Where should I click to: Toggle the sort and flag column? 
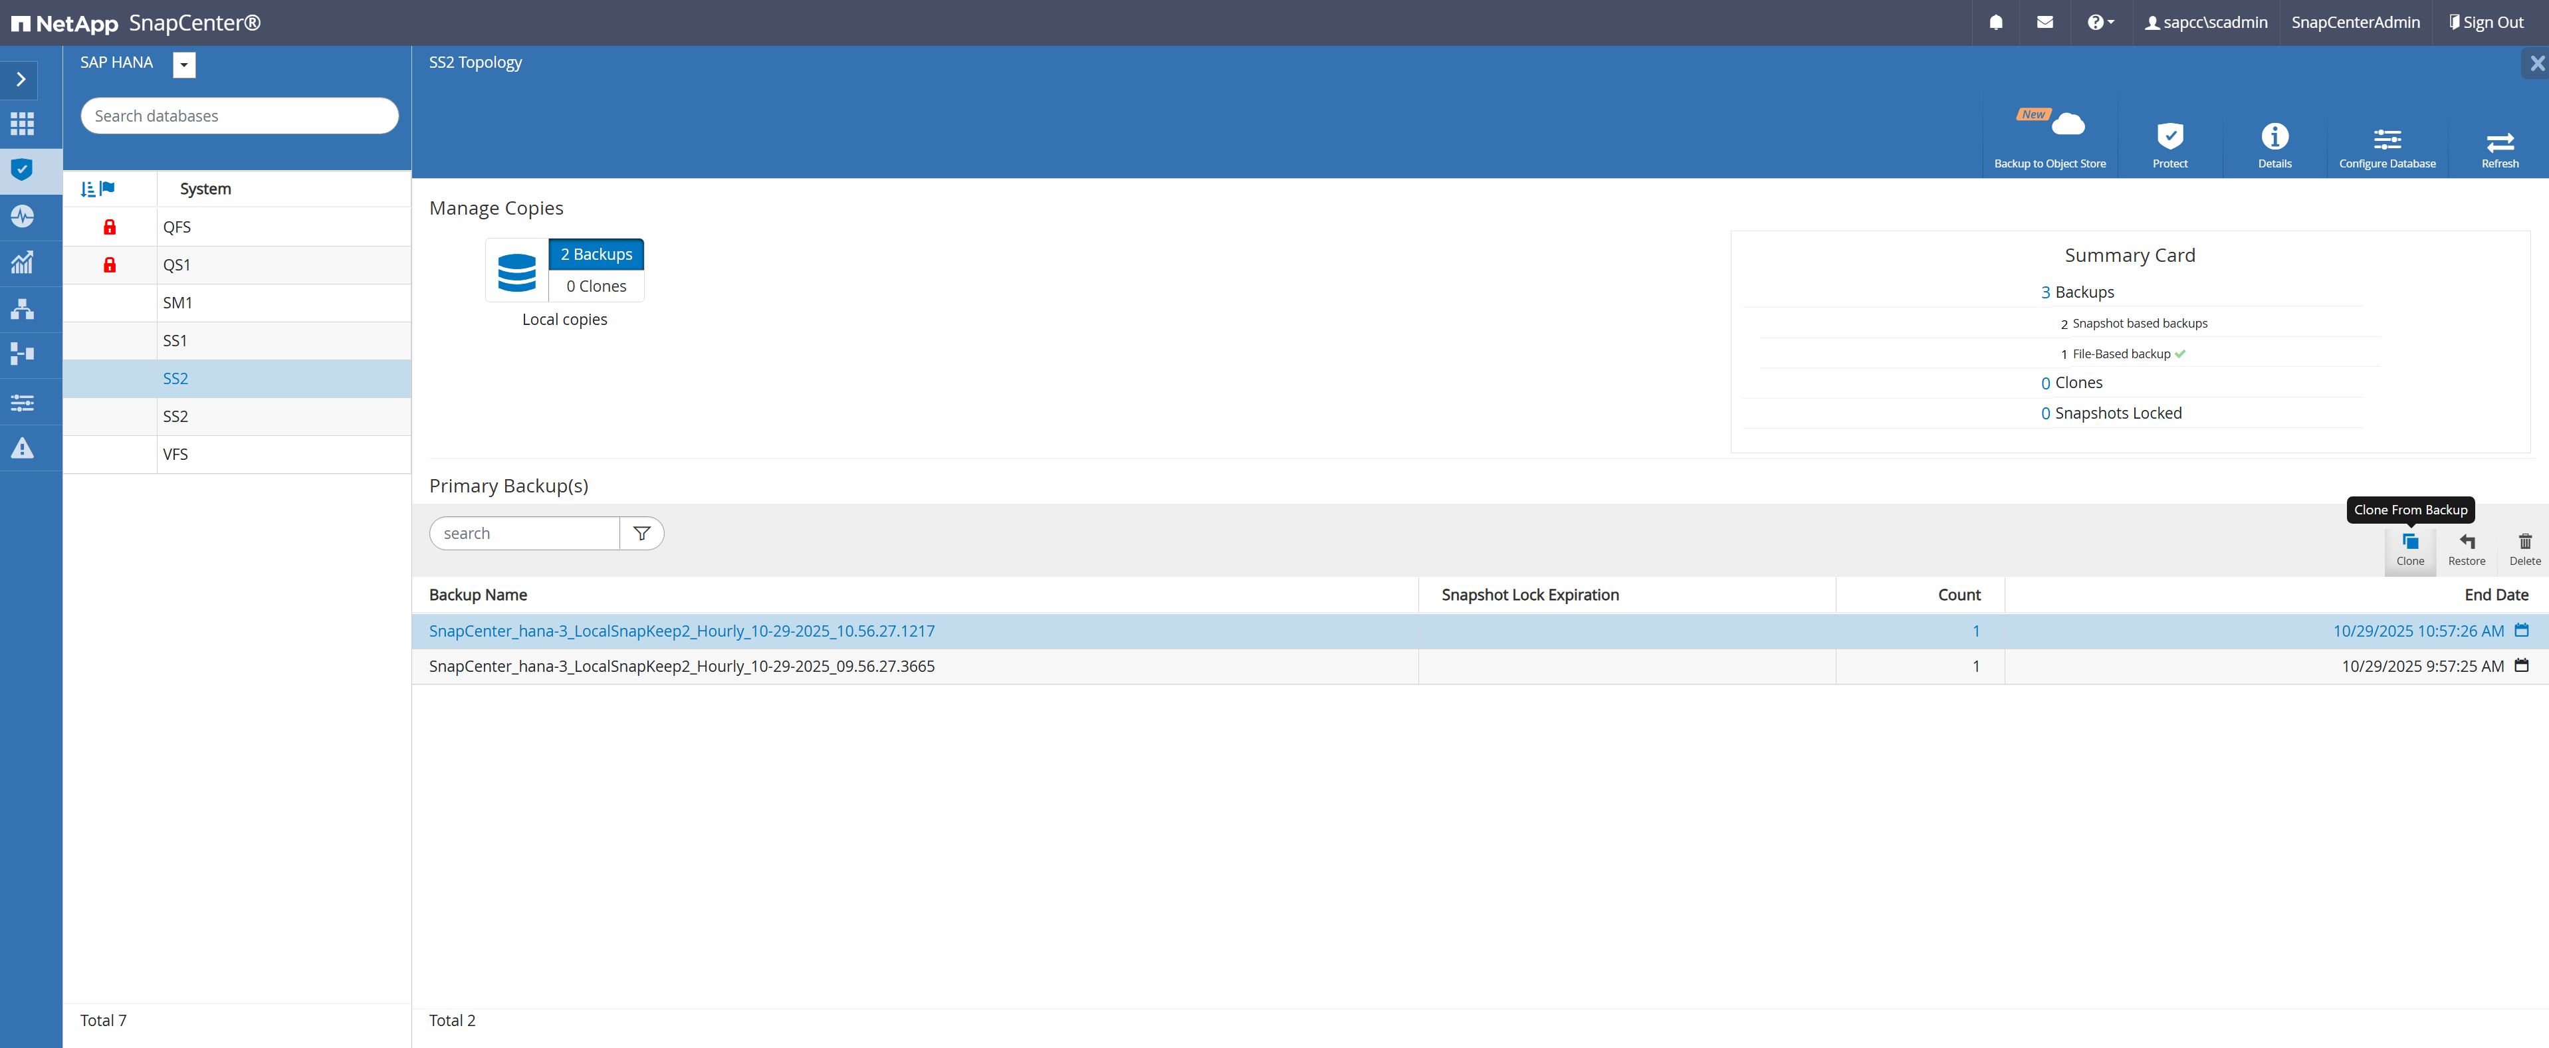point(98,189)
